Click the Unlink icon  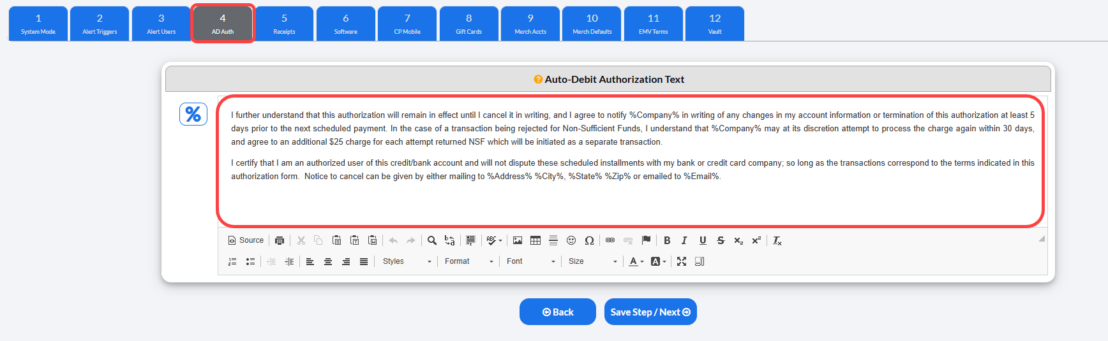click(628, 240)
